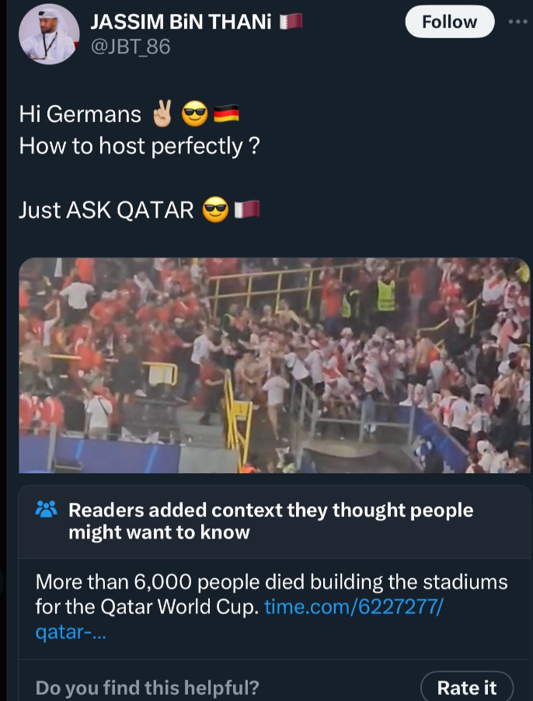Open the more options three-dot menu

[517, 22]
